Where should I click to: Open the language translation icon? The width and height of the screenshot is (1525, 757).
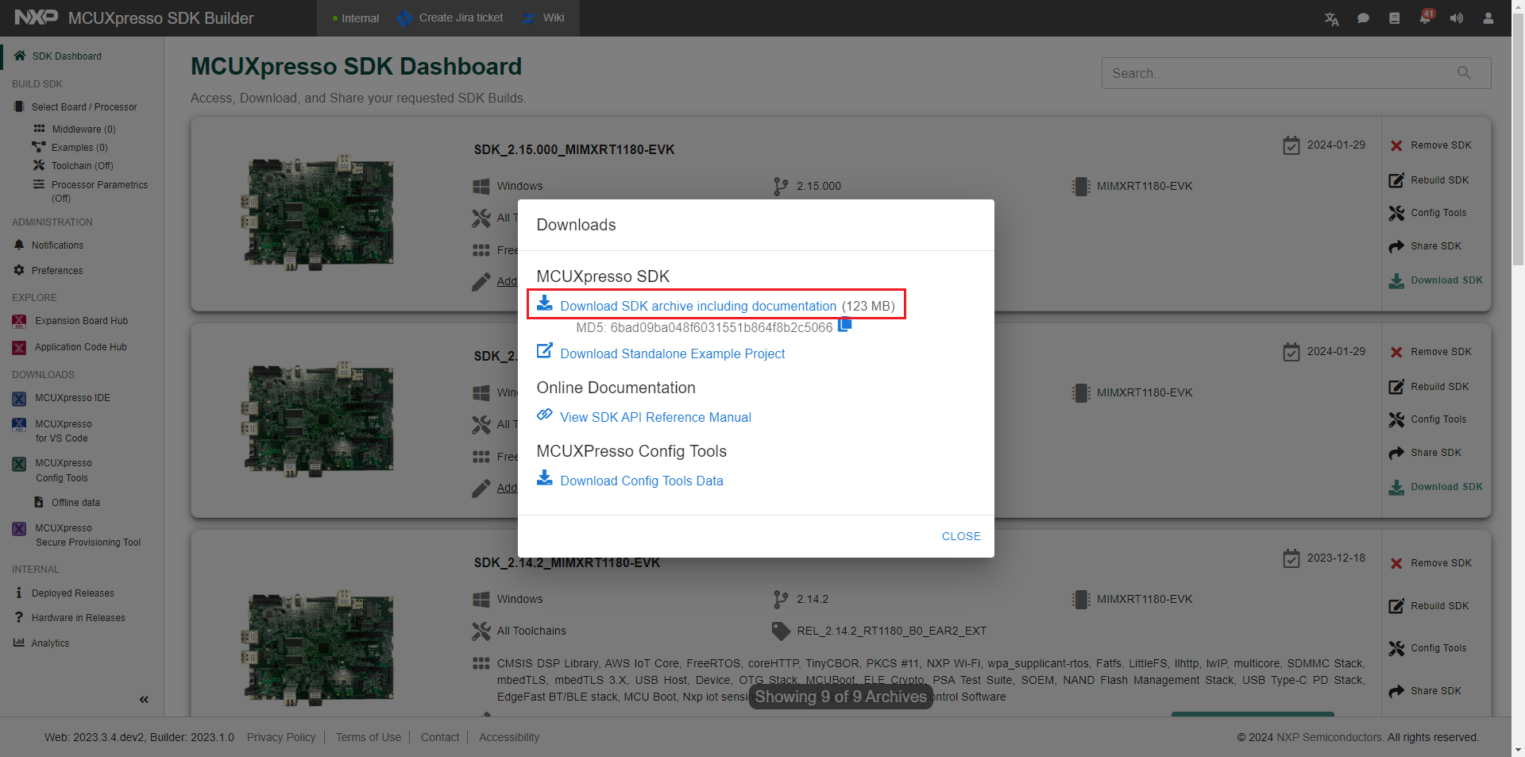point(1332,18)
